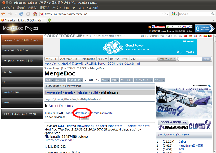Screen dimensions: 216x153
Task: Go back with the browser Back arrow
Action: tap(4, 14)
